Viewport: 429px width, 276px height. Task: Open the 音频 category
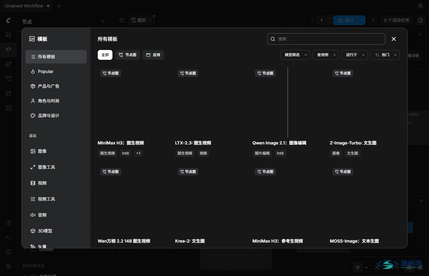point(56,215)
